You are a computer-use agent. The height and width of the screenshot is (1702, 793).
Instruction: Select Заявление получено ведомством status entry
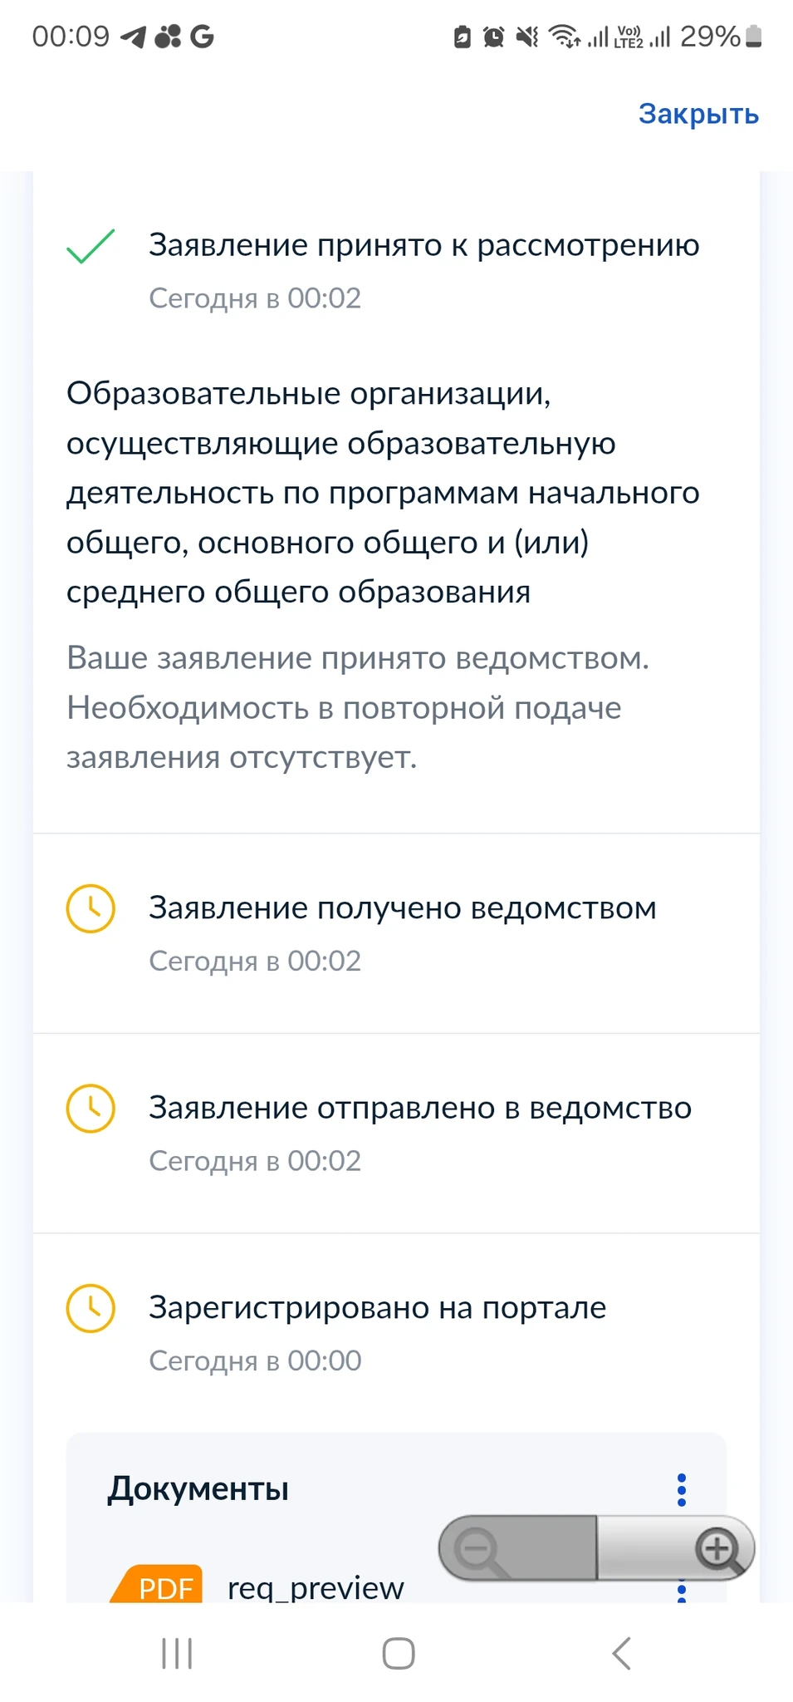point(402,908)
